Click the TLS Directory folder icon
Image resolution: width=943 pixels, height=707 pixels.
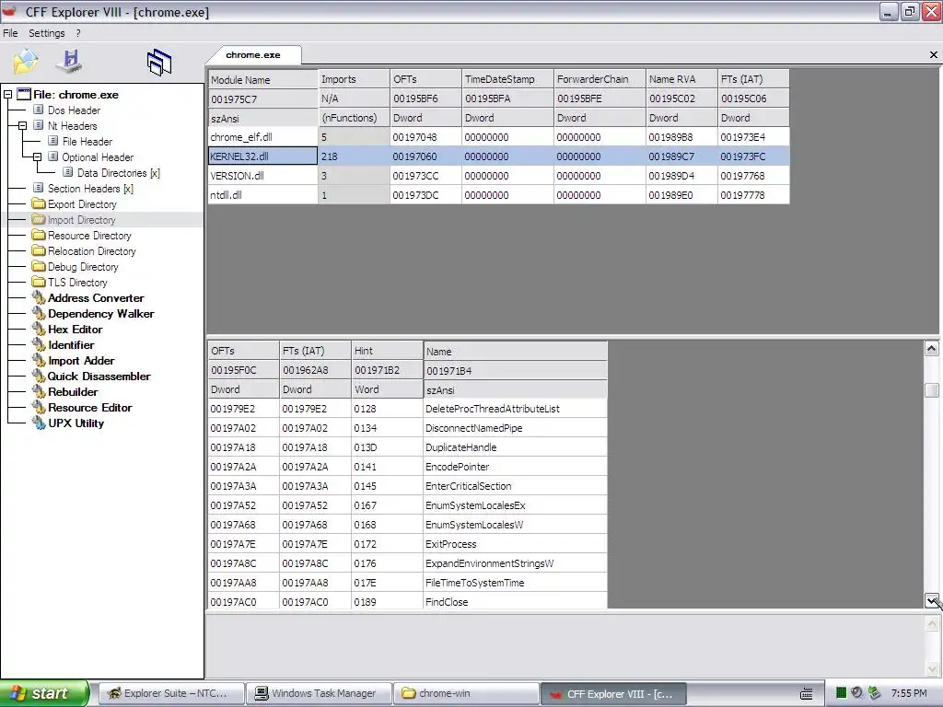click(39, 282)
